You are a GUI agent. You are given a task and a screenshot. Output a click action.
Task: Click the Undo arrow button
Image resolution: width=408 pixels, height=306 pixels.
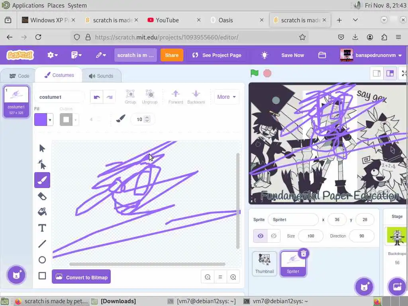tap(96, 97)
